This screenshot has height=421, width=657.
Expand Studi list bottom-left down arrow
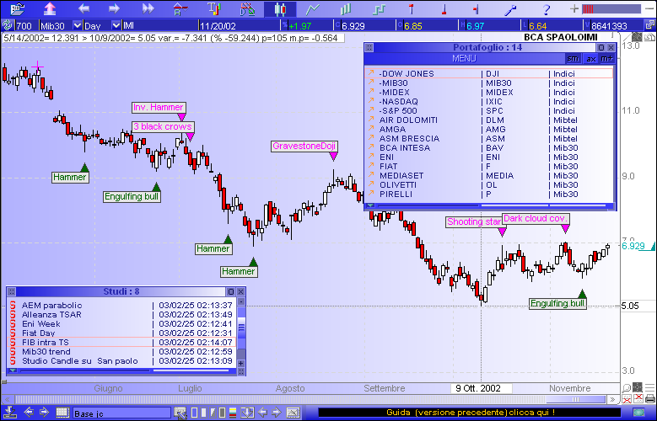[x=13, y=370]
